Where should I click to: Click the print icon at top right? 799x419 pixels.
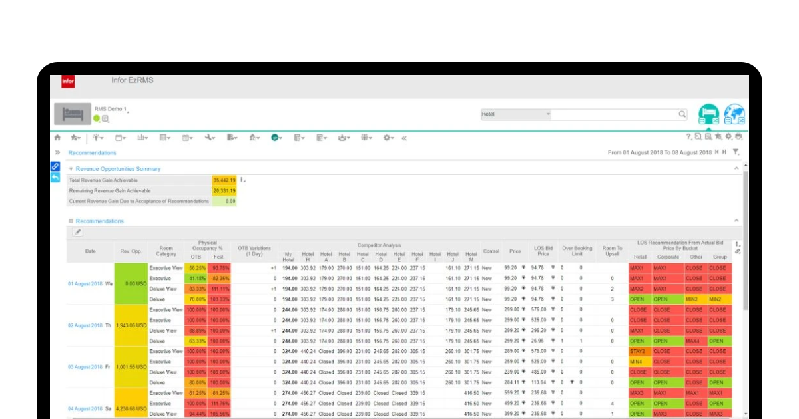pos(738,136)
